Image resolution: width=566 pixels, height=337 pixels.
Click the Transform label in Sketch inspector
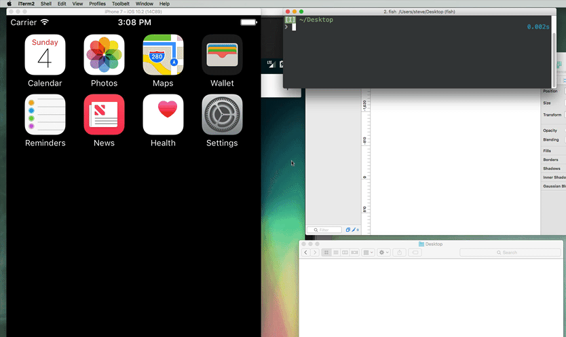(552, 115)
